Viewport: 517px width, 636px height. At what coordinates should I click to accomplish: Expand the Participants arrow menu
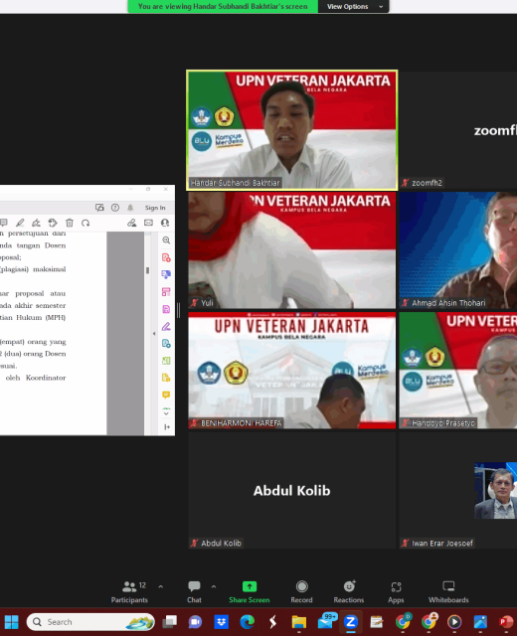coord(161,586)
